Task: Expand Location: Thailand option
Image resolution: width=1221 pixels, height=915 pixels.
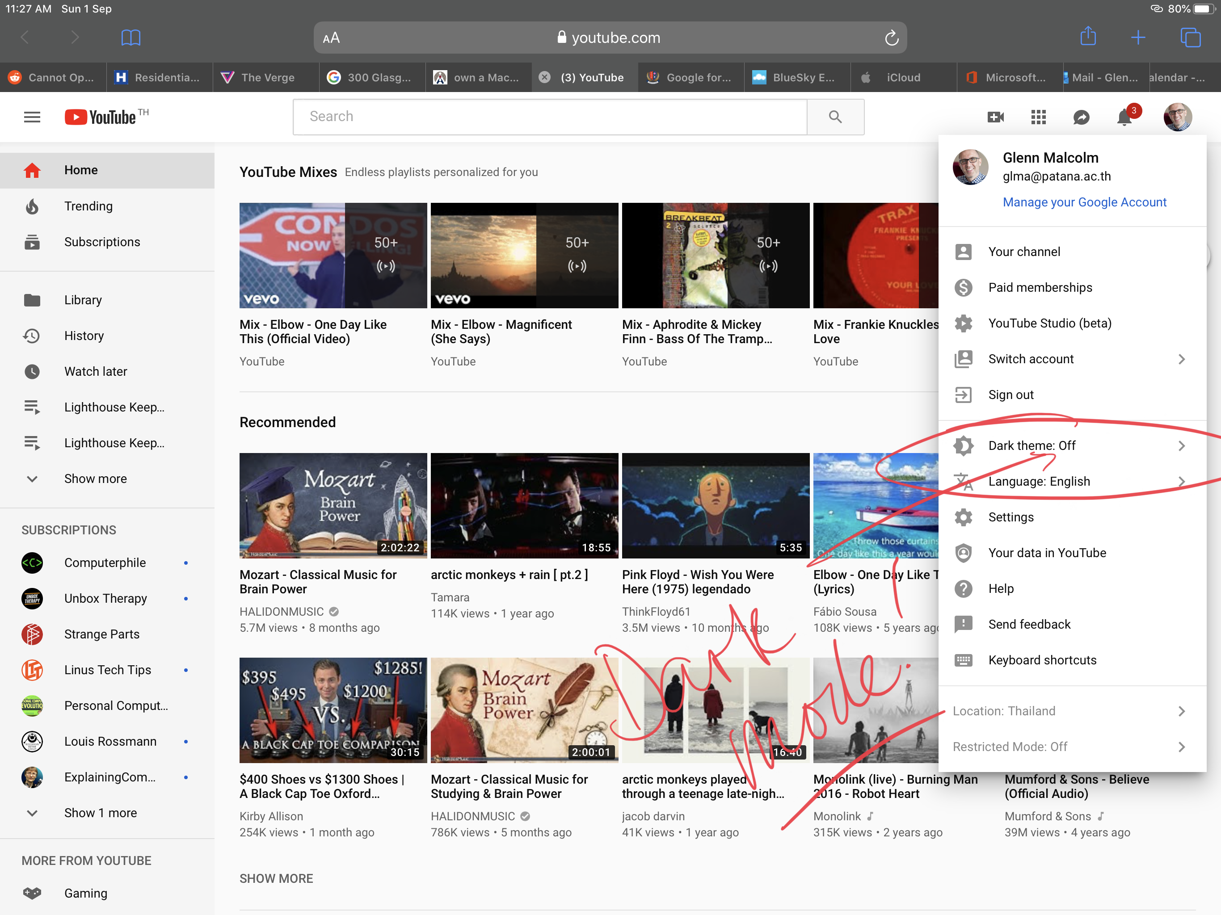Action: pos(1072,711)
